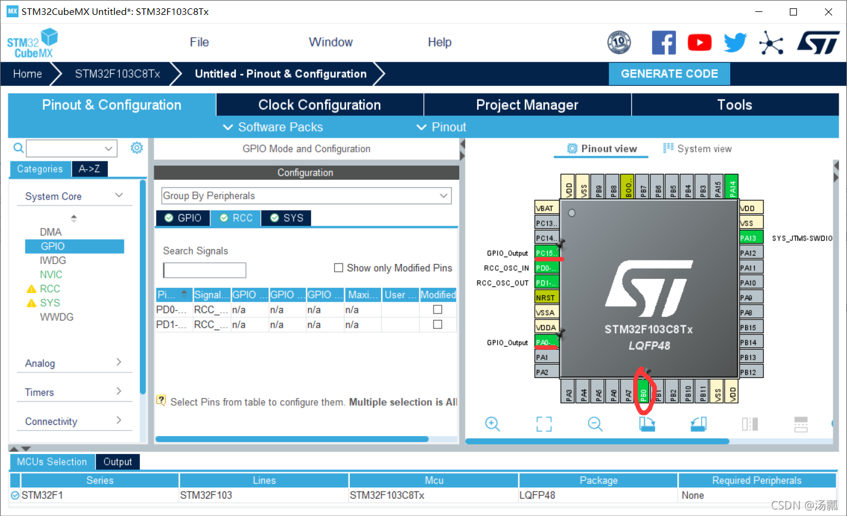
Task: Select the VBAT pin on the chip
Action: click(x=547, y=208)
